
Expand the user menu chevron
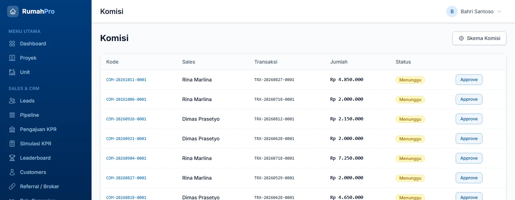[499, 11]
